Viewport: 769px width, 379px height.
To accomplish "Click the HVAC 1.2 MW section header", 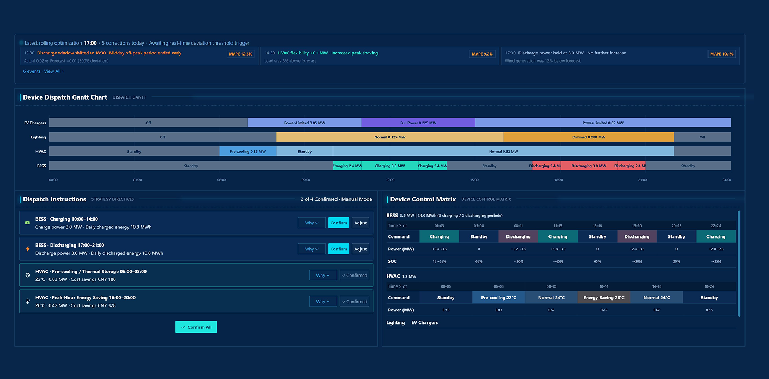I will pyautogui.click(x=401, y=276).
